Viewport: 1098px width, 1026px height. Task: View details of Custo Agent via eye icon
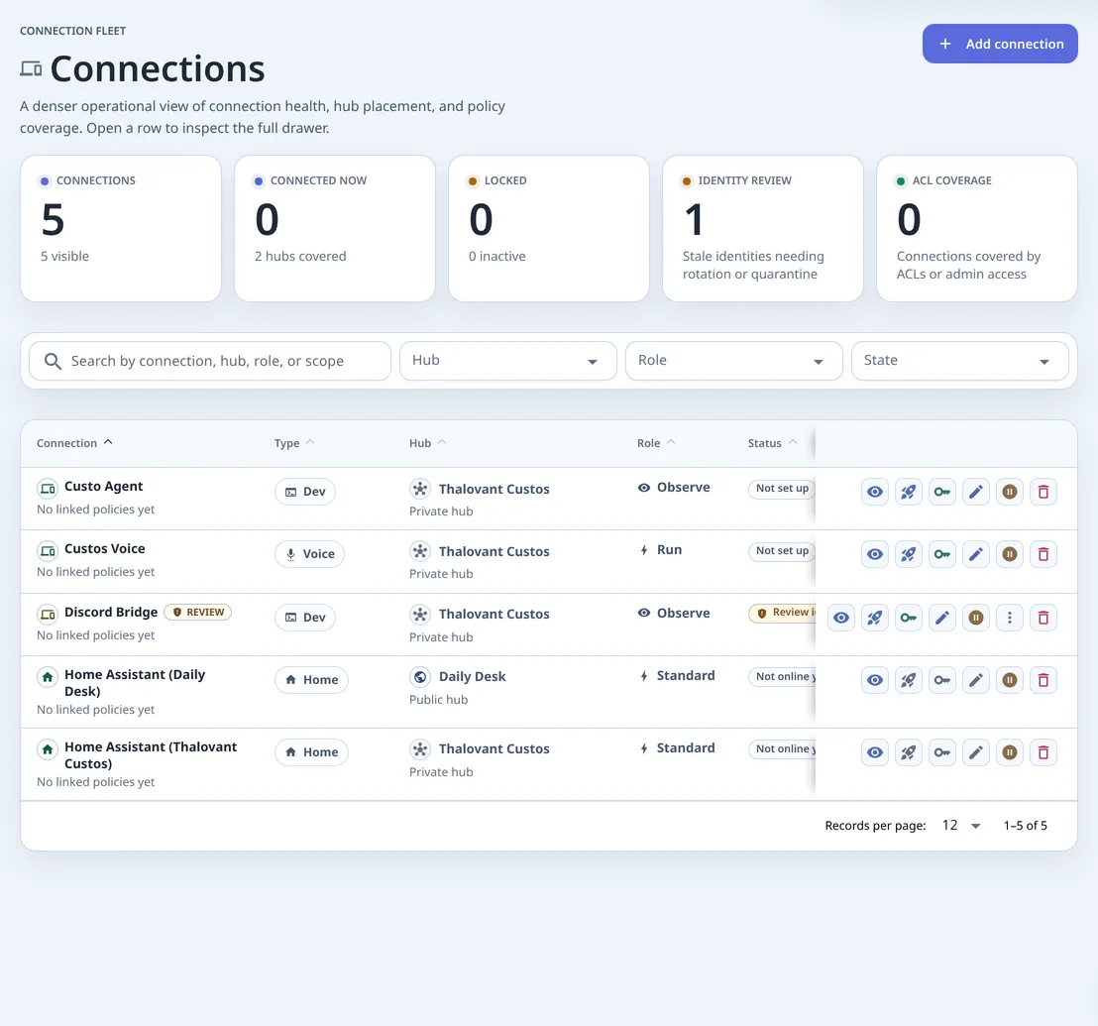(875, 492)
